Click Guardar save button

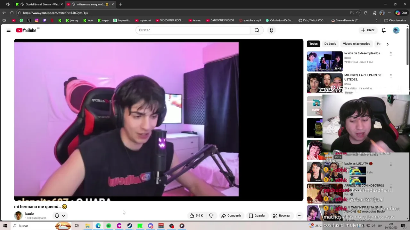(257, 216)
